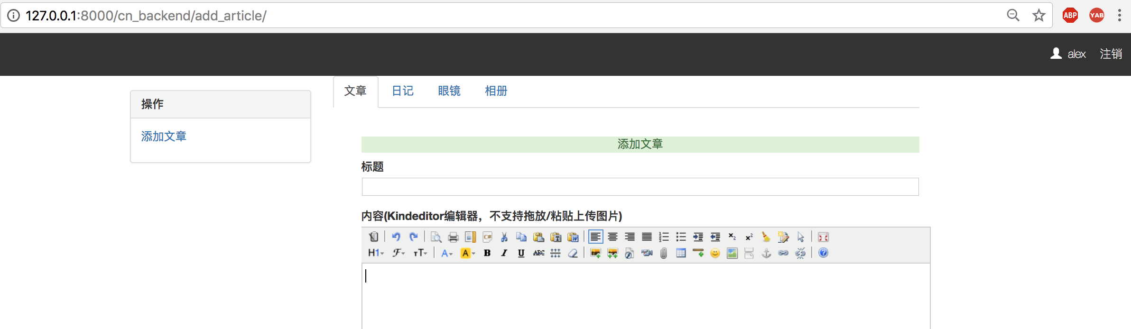
Task: Toggle underline formatting
Action: click(521, 253)
